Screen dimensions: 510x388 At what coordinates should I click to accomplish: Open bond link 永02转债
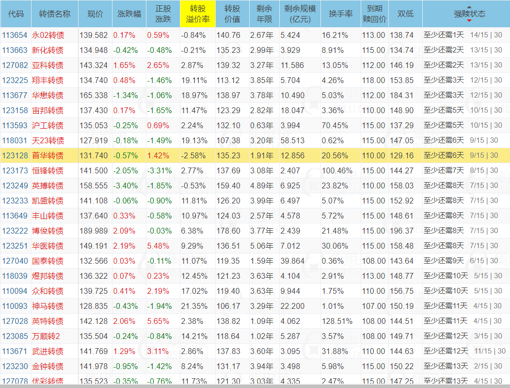(48, 35)
